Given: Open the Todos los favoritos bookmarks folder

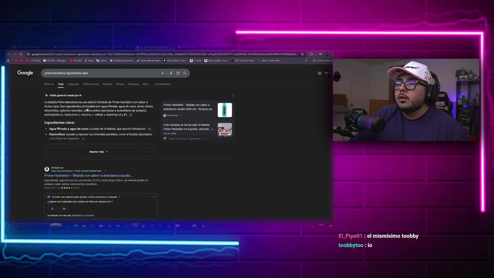Looking at the screenshot, I should (322, 61).
